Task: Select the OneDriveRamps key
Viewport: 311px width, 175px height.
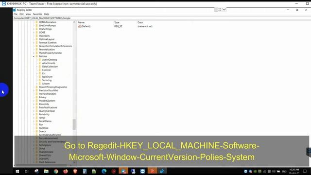Action: 48,26
